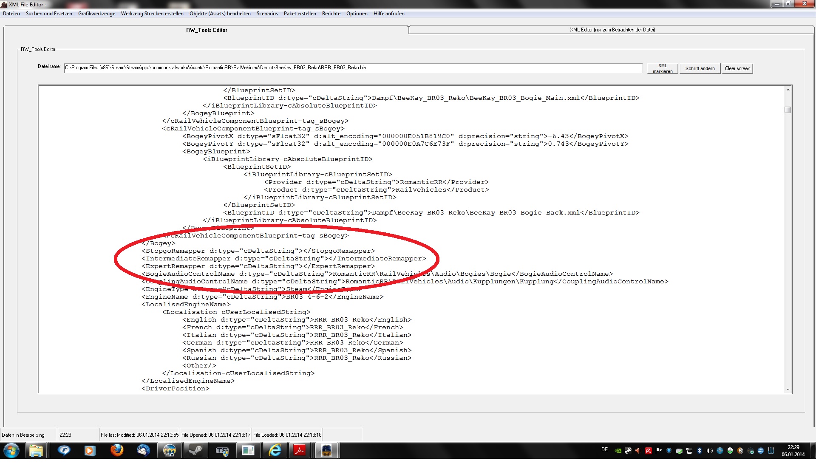816x469 pixels.
Task: Select the RW_Tools Editor tab
Action: 207,30
